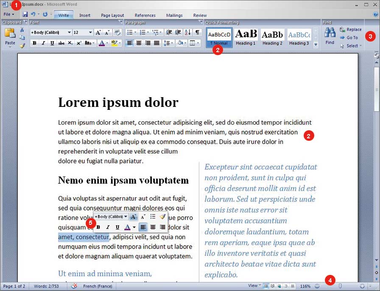Click the Format Painter brush in Clipboard group
Image resolution: width=380 pixels, height=291 pixels.
pyautogui.click(x=22, y=45)
